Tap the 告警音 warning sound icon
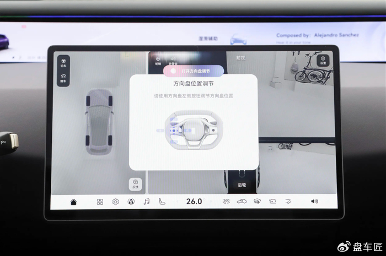This screenshot has height=256, width=386. 173,61
